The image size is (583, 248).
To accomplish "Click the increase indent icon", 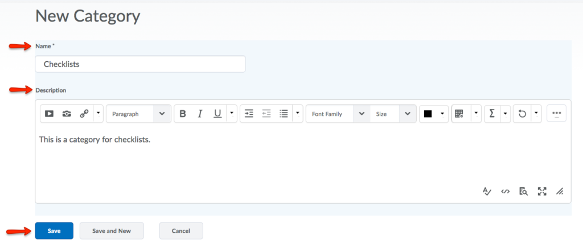I will point(249,114).
